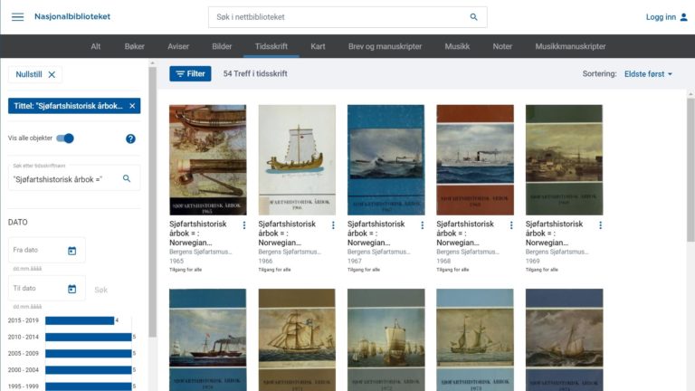
Task: Open options menu for the 1969 yearbook
Action: pyautogui.click(x=601, y=225)
